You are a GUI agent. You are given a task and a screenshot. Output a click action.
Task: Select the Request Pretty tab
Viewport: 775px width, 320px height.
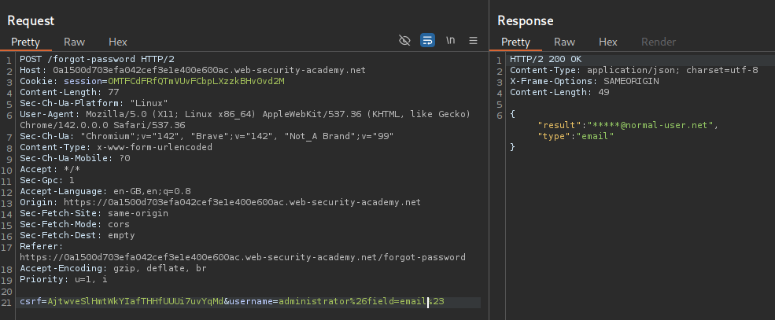click(x=28, y=42)
